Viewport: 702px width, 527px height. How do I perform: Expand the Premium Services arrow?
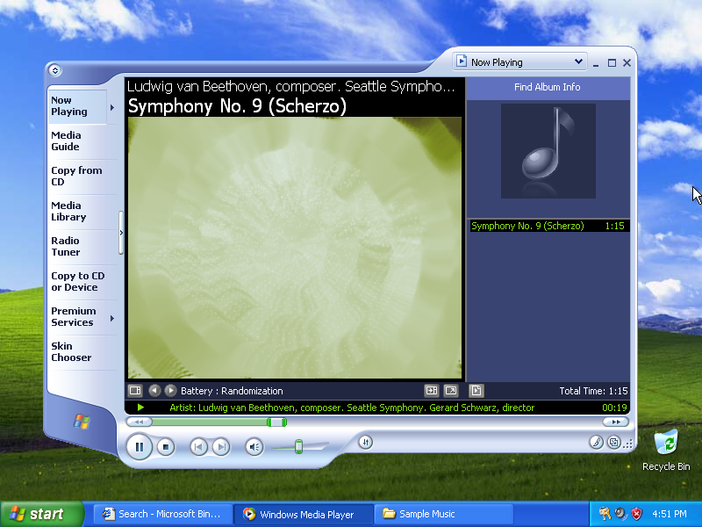[111, 318]
